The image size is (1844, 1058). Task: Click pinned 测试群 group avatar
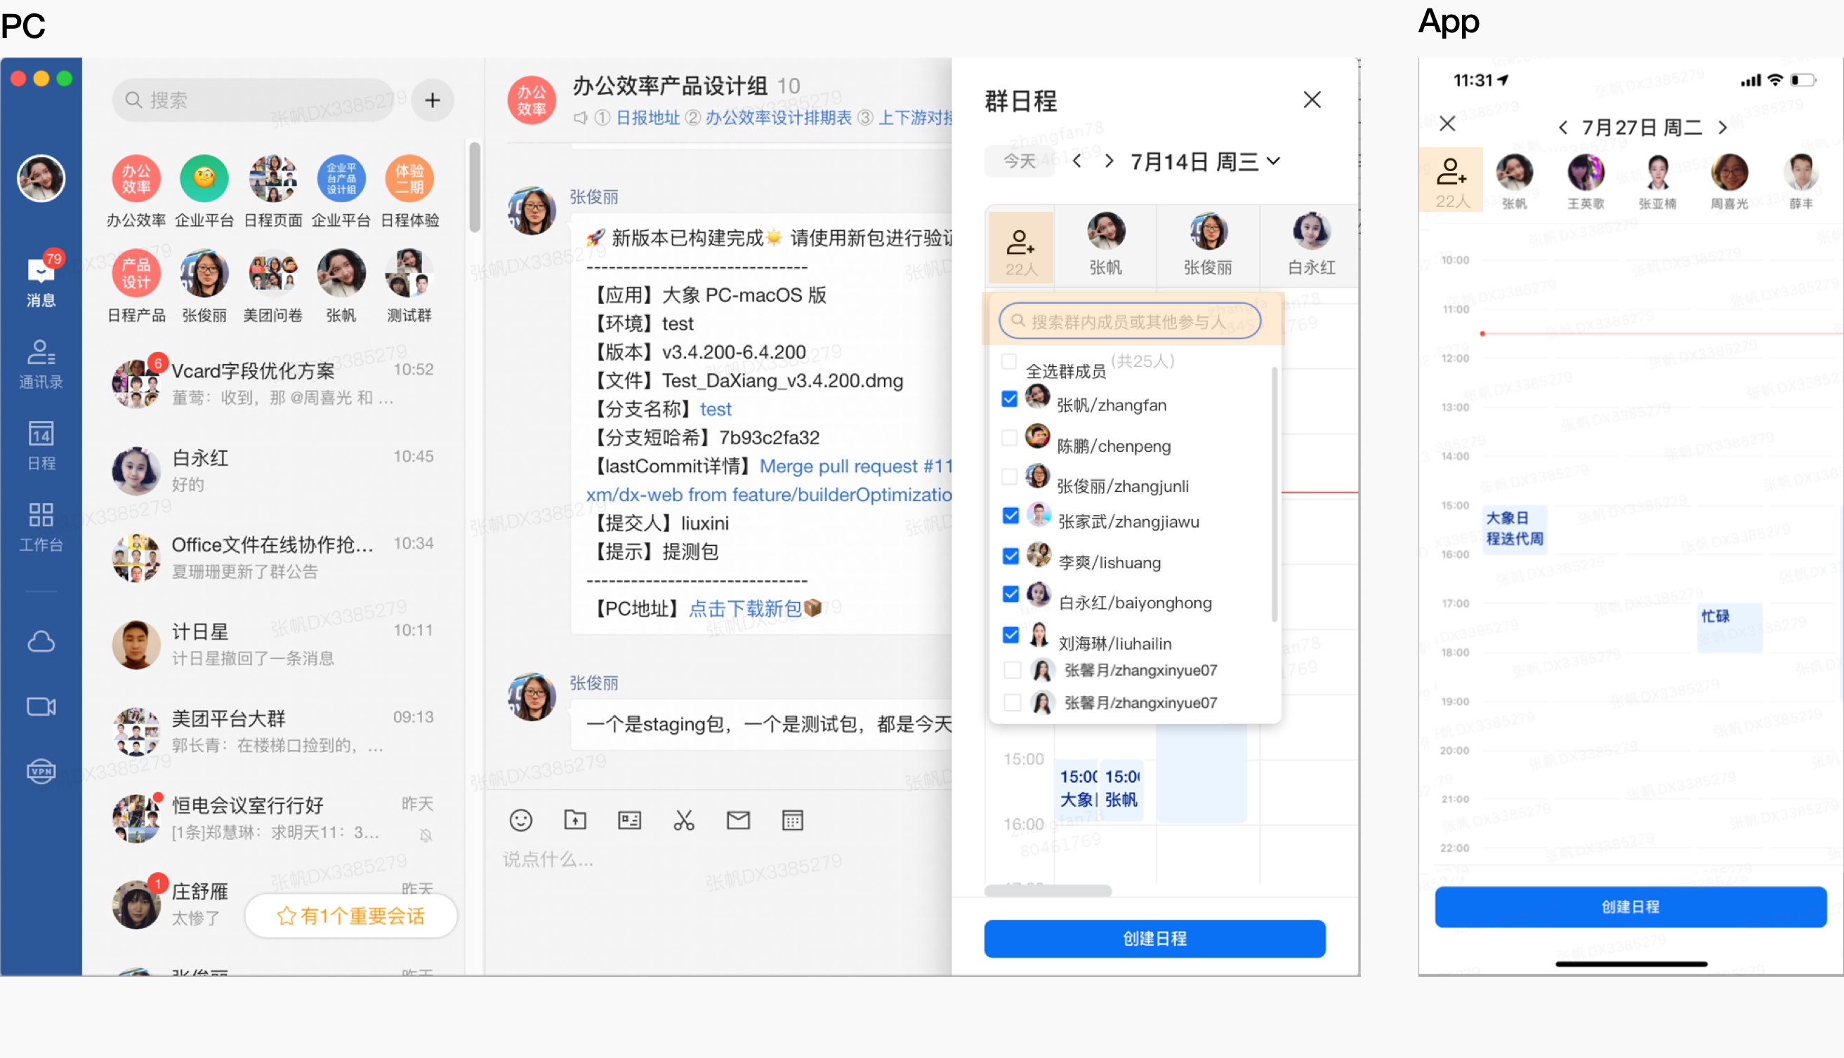pos(409,273)
